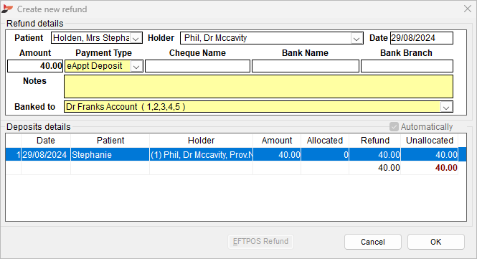Viewport: 477px width, 259px height.
Task: Click the Allocated column header
Action: (x=325, y=141)
